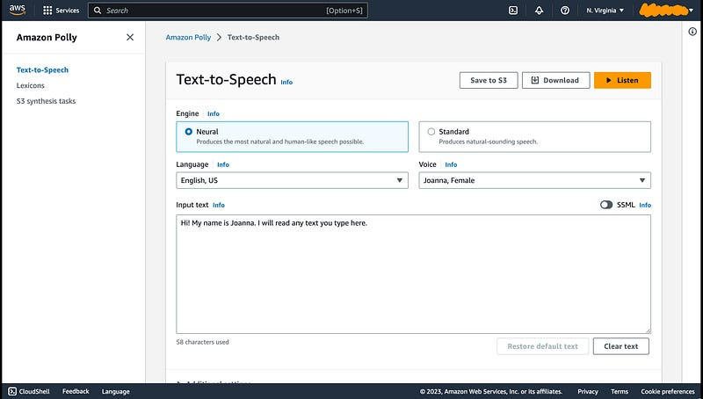This screenshot has height=399, width=703.
Task: Click Info link next to Language label
Action: click(223, 164)
